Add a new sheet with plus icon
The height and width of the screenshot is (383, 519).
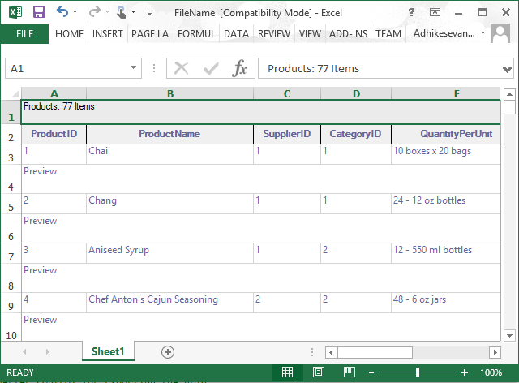click(168, 352)
